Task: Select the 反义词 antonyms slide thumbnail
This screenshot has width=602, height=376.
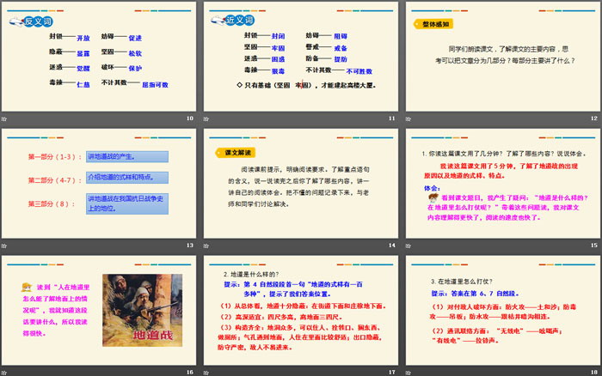Action: click(x=99, y=57)
